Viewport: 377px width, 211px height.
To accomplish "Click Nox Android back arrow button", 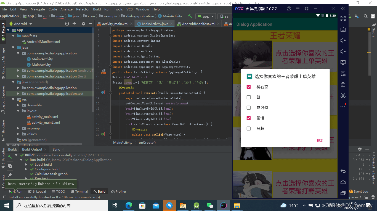I will 343,171.
